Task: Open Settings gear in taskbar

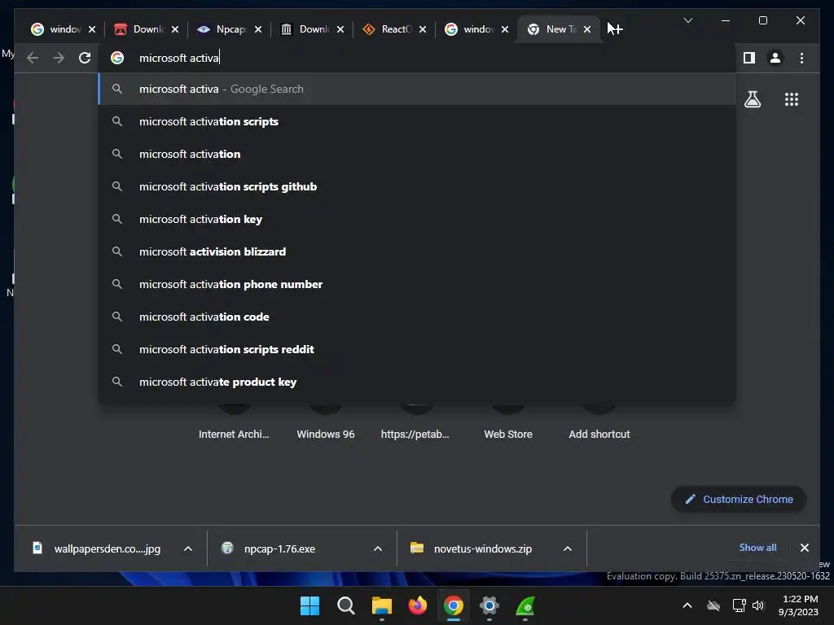Action: coord(489,605)
